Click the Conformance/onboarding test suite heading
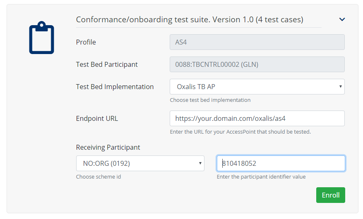The width and height of the screenshot is (363, 219). (190, 19)
